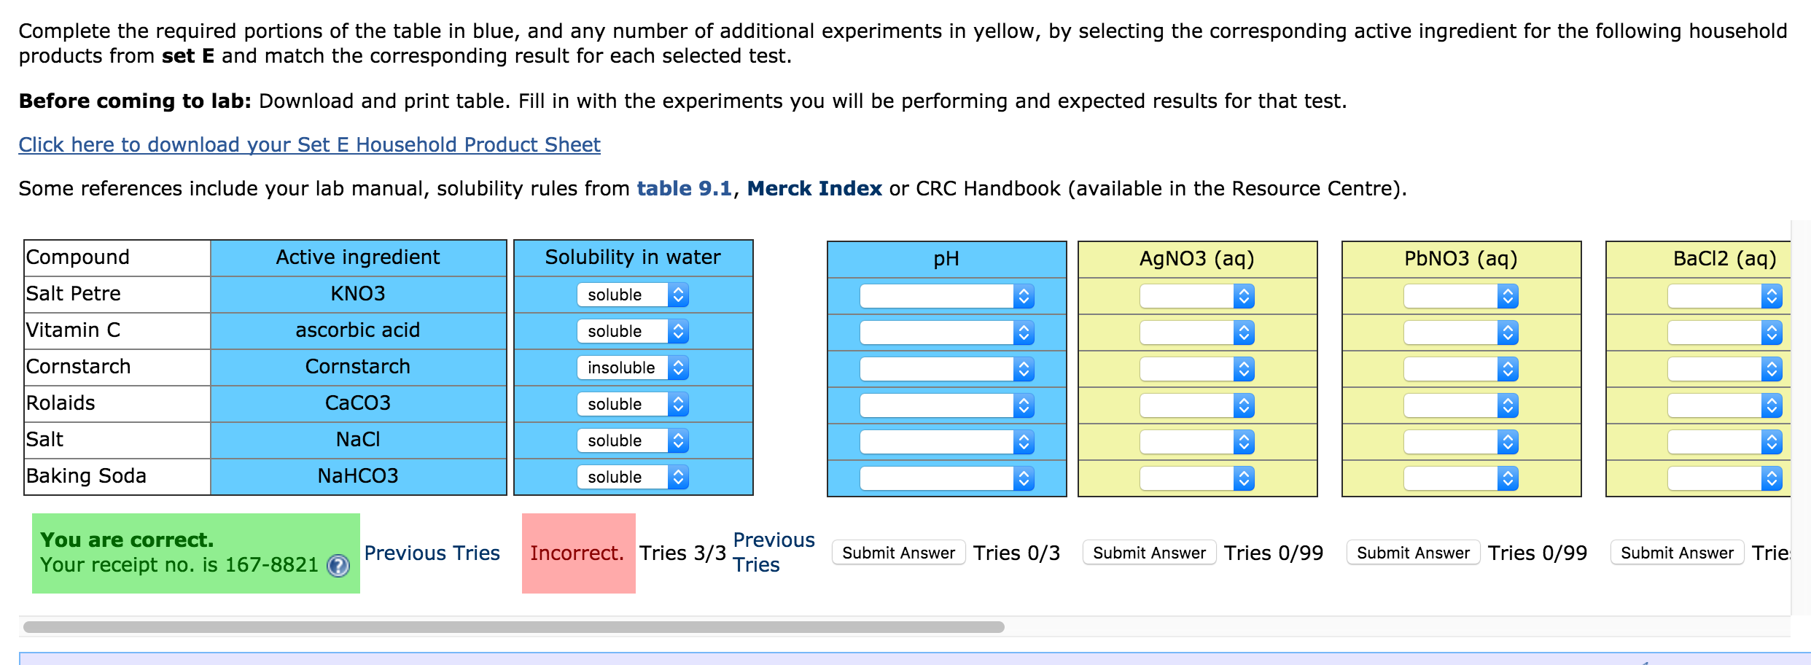Open the AgNO3 dropdown for Salt Petre
Viewport: 1811px width, 665px height.
pyautogui.click(x=1198, y=296)
